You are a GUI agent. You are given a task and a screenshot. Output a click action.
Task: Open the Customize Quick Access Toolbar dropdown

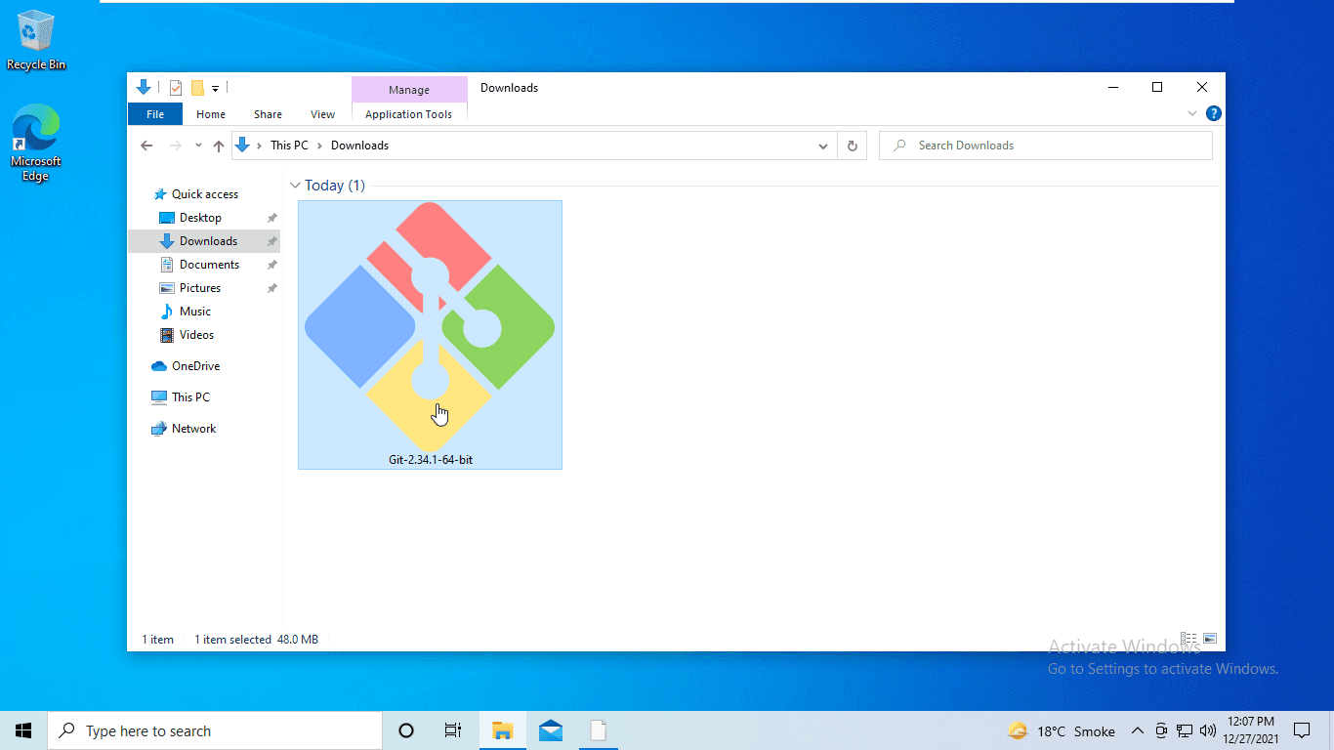coord(215,89)
